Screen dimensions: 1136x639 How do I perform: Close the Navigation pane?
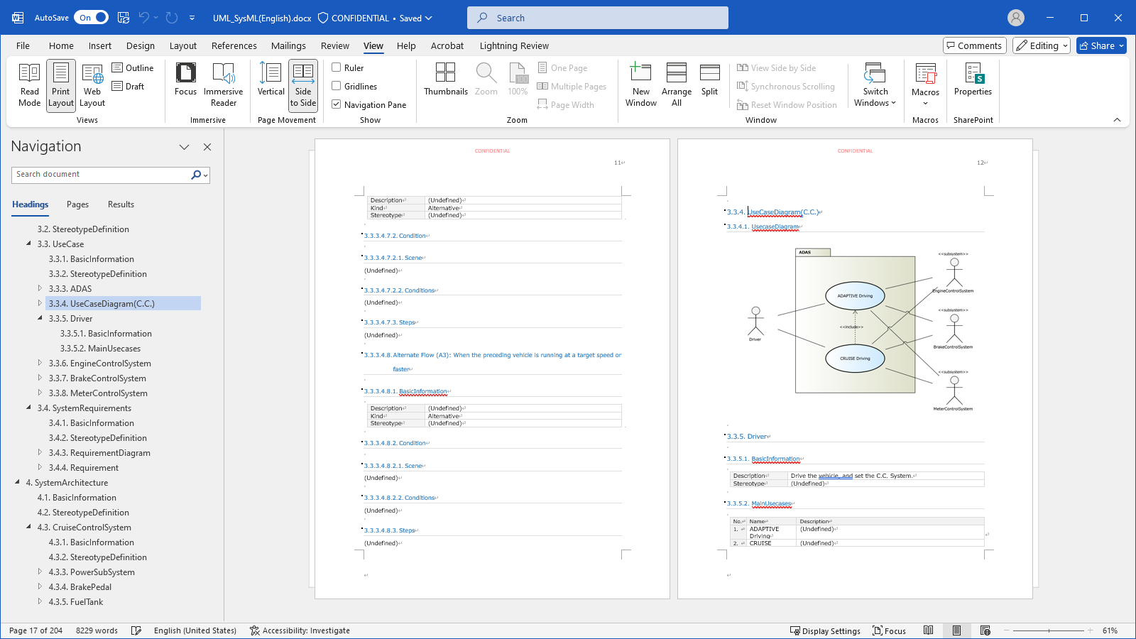pos(207,147)
